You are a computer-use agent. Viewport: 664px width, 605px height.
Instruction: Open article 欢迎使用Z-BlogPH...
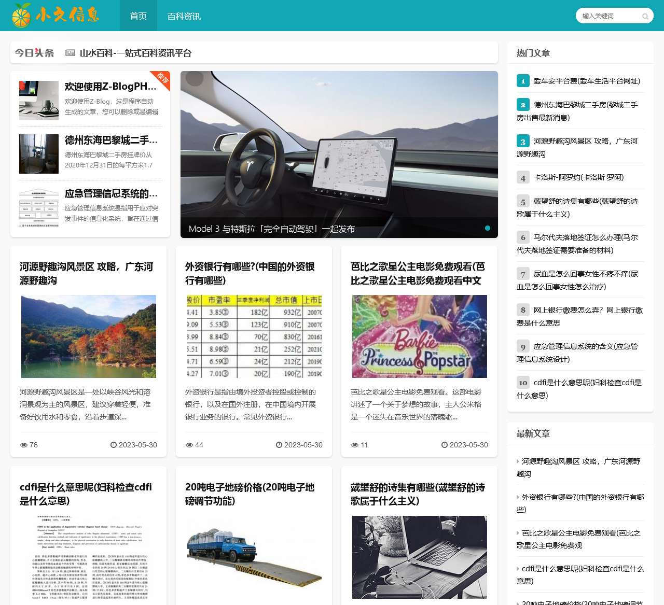(111, 87)
